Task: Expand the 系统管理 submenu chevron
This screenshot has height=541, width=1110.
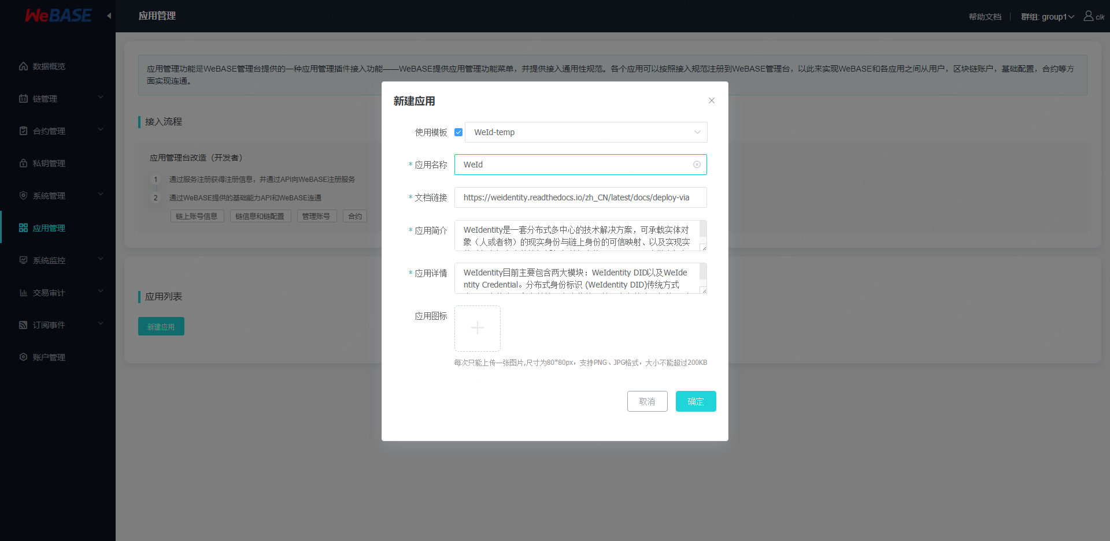Action: click(101, 194)
